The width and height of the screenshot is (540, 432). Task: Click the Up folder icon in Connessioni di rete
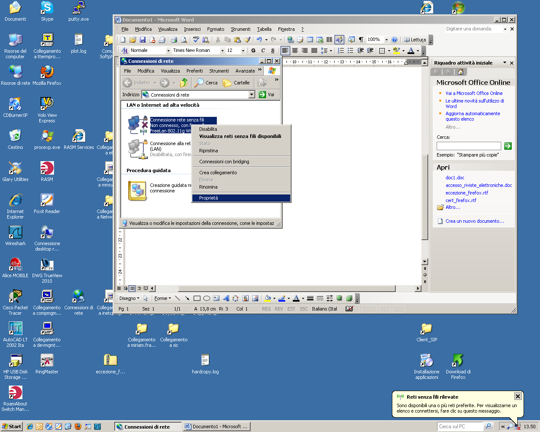184,83
